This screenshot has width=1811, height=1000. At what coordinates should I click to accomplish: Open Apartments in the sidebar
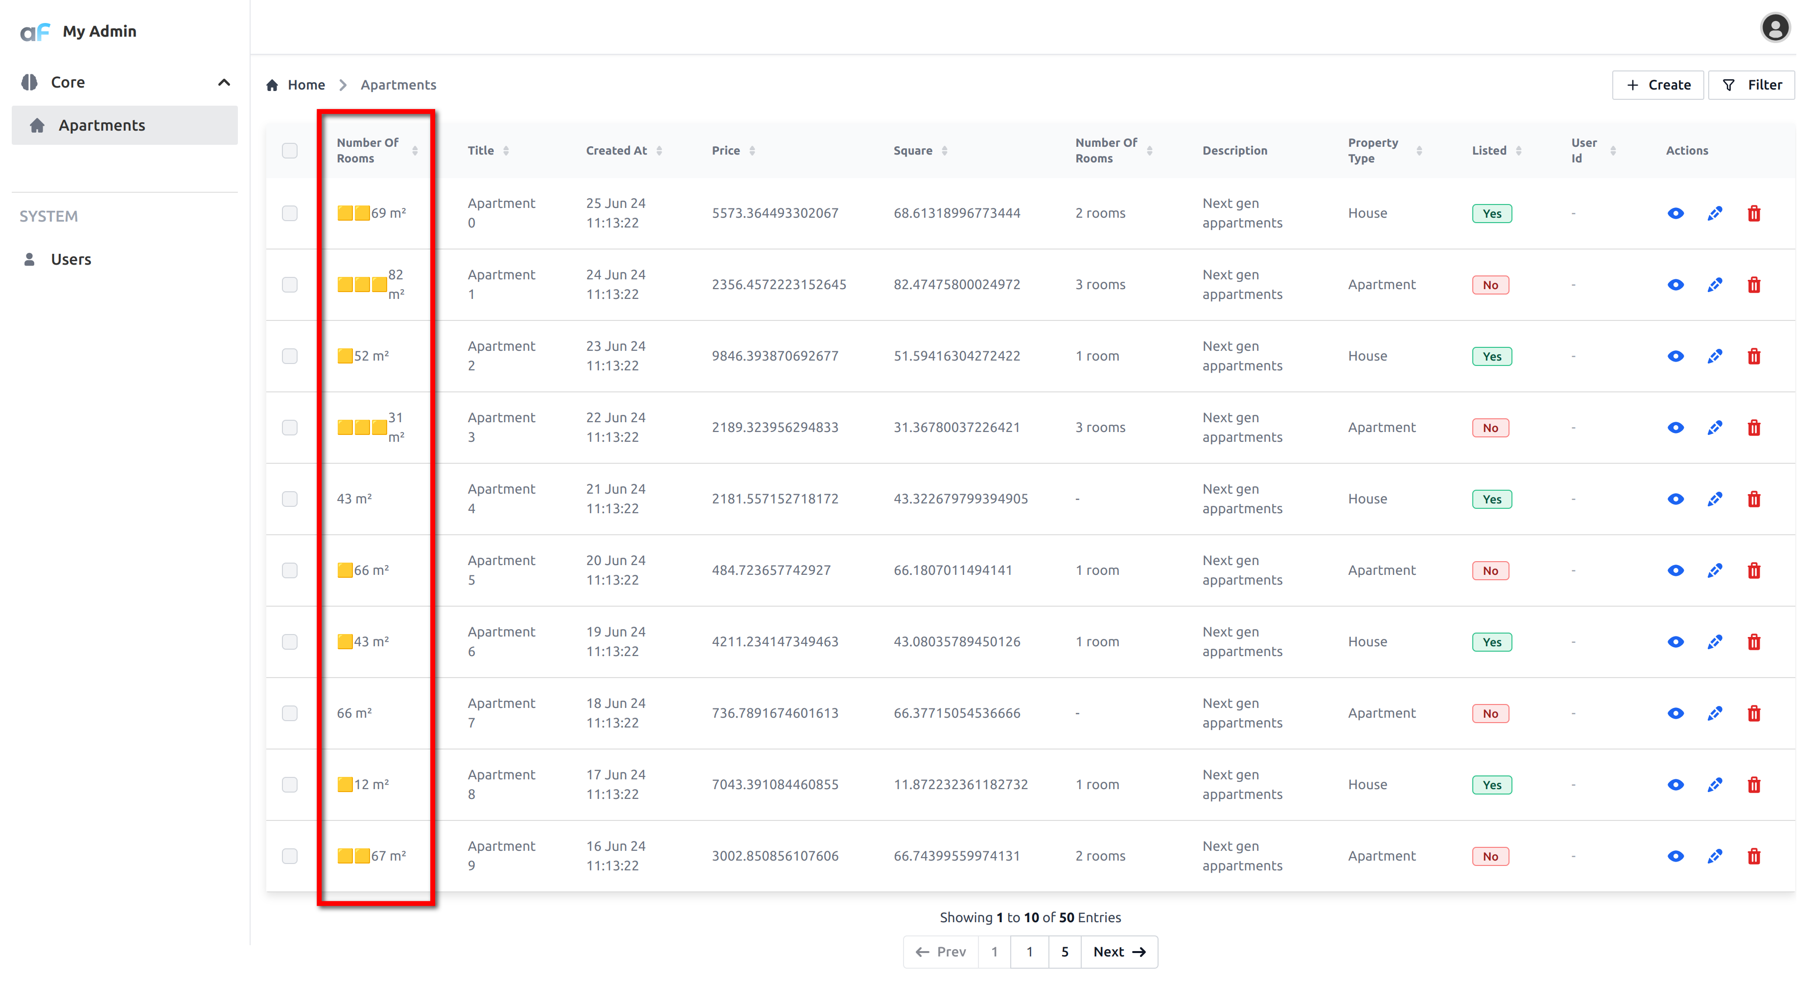coord(125,125)
